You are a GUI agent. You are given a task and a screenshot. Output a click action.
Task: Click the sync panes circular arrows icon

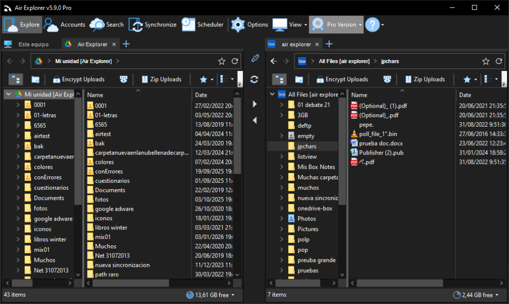(254, 79)
